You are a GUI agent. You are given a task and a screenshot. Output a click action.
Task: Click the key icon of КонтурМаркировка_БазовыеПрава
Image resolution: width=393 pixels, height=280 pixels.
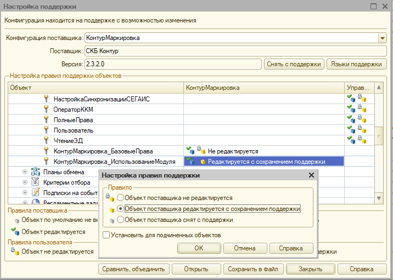(x=46, y=151)
